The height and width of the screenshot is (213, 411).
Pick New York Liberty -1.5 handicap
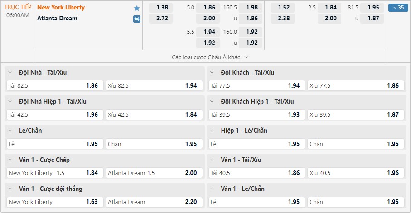55,173
